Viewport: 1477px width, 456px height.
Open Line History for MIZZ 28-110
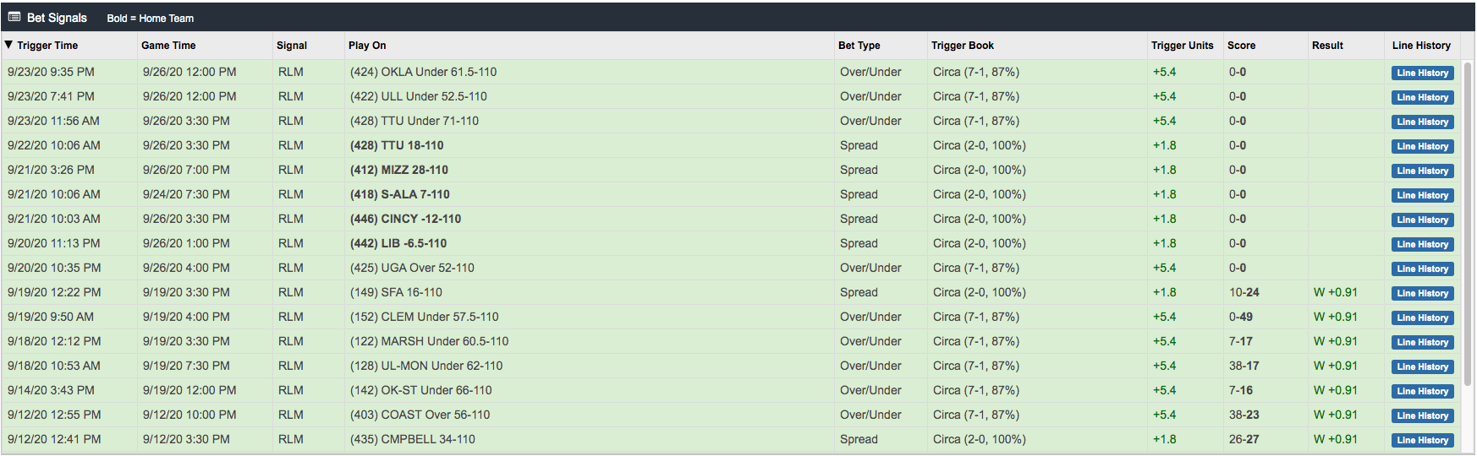coord(1422,171)
